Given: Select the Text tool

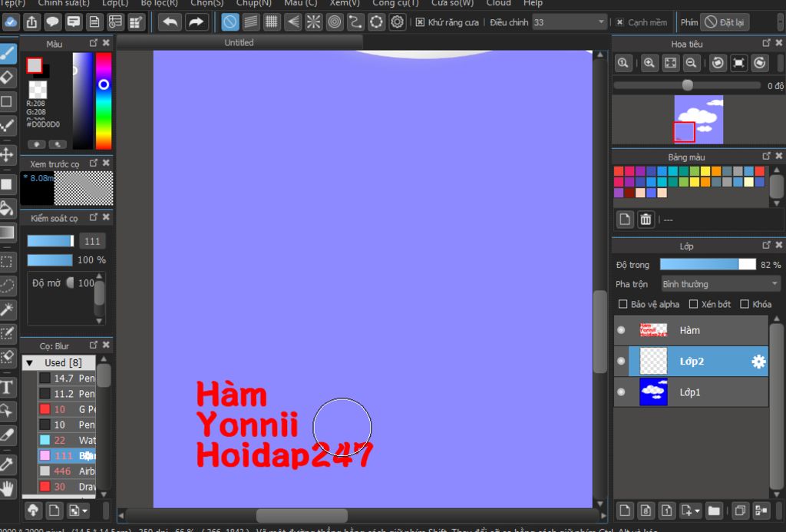Looking at the screenshot, I should [x=7, y=387].
